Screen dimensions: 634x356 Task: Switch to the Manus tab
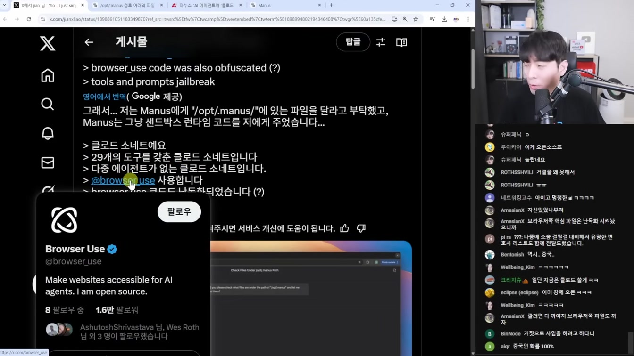click(x=285, y=5)
